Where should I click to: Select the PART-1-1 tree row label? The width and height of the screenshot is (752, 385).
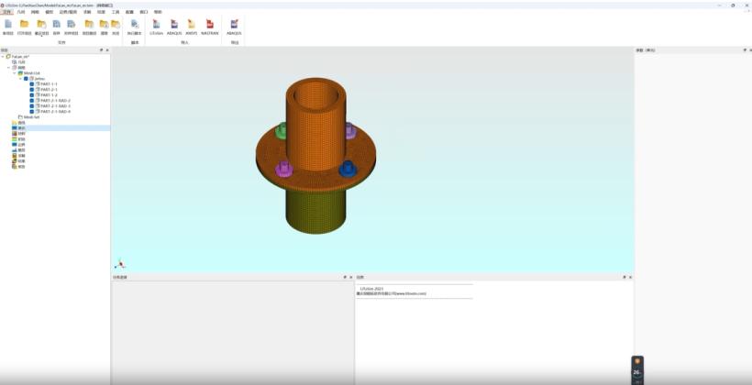coord(49,84)
